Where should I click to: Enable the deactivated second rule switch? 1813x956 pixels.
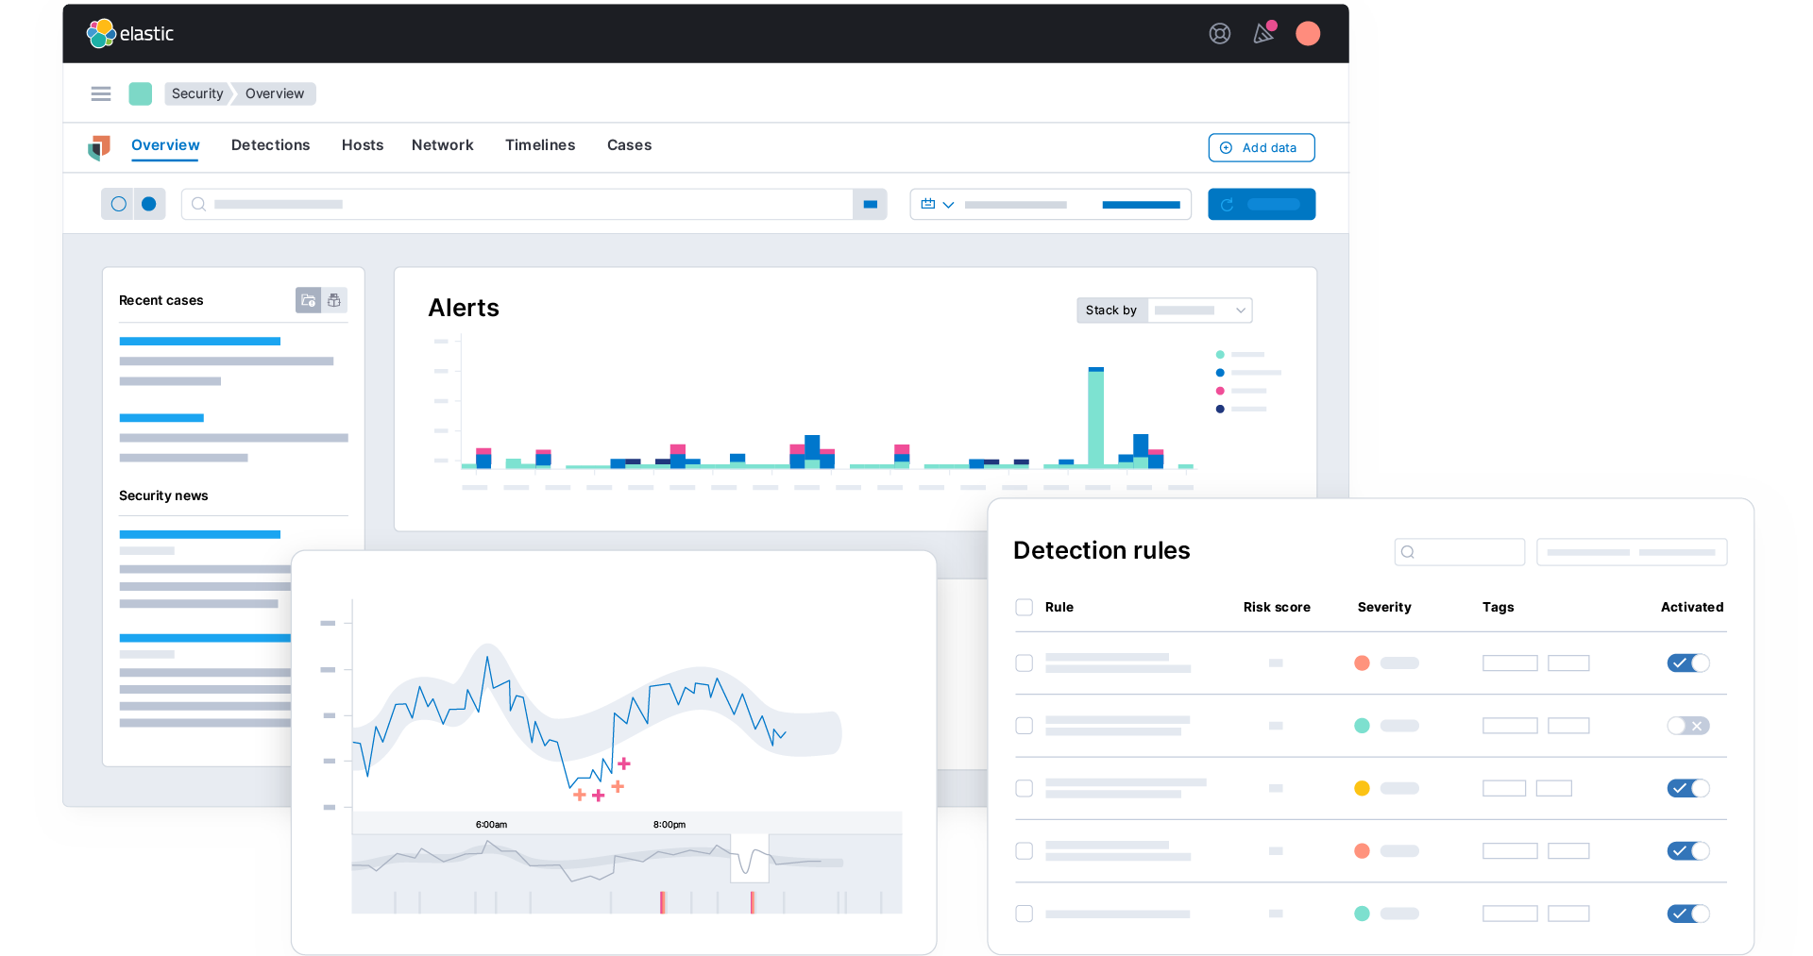tap(1688, 726)
